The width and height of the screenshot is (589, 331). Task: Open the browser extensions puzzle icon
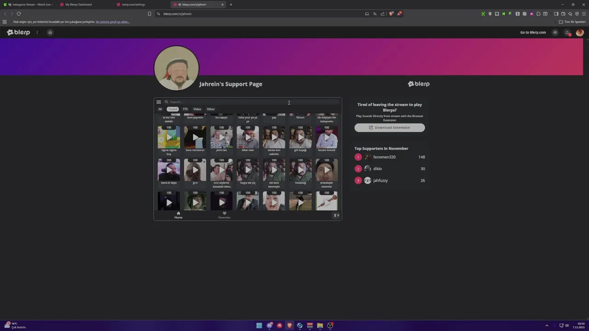tap(538, 14)
